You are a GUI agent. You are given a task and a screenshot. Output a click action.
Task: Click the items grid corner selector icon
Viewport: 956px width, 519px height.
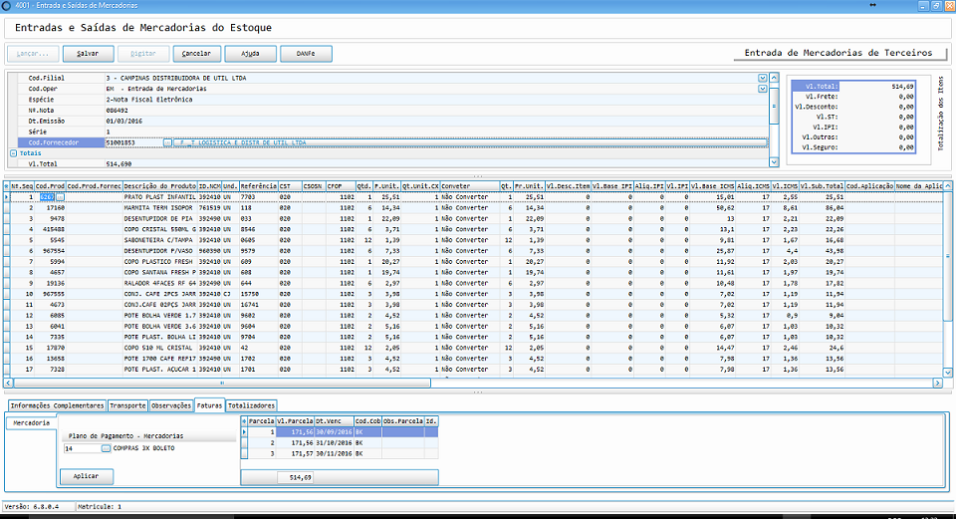tap(7, 186)
